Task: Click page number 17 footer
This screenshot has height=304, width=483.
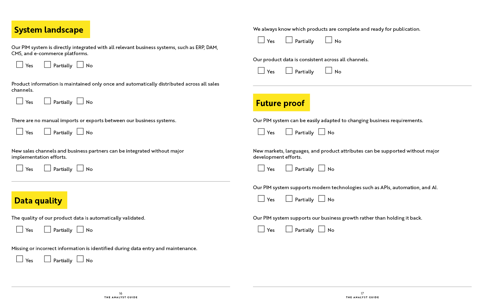Action: 362,294
